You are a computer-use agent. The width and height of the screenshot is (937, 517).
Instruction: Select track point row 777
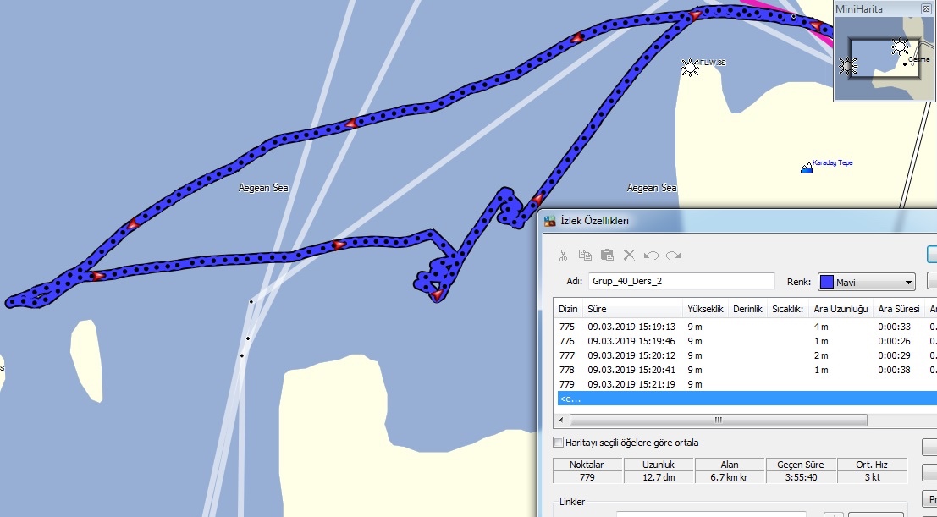pyautogui.click(x=745, y=355)
